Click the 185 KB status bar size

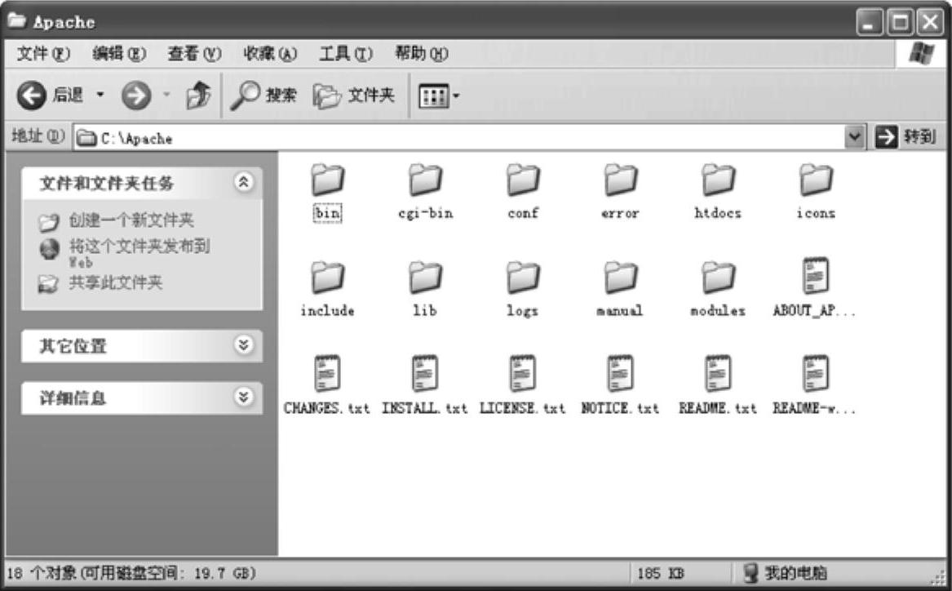pos(661,573)
